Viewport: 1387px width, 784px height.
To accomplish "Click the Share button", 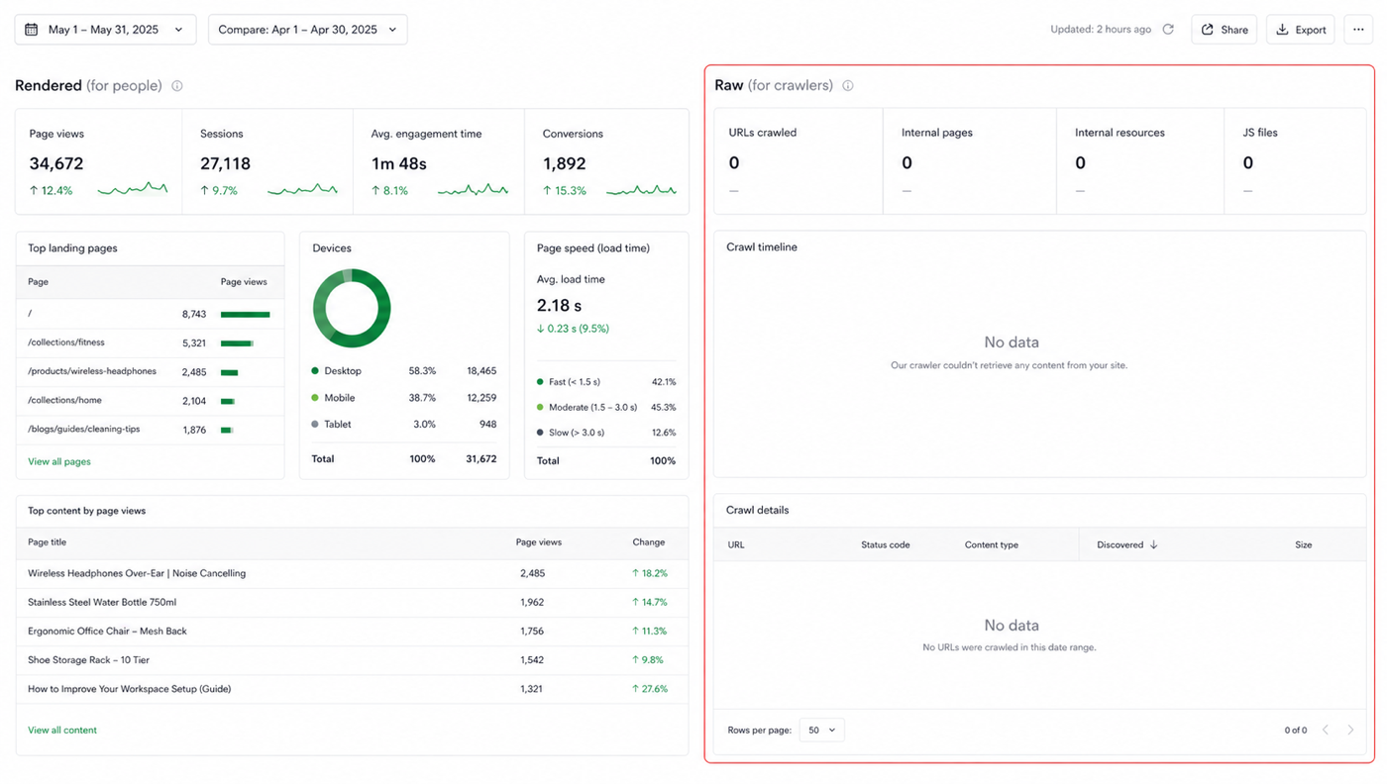I will 1225,30.
